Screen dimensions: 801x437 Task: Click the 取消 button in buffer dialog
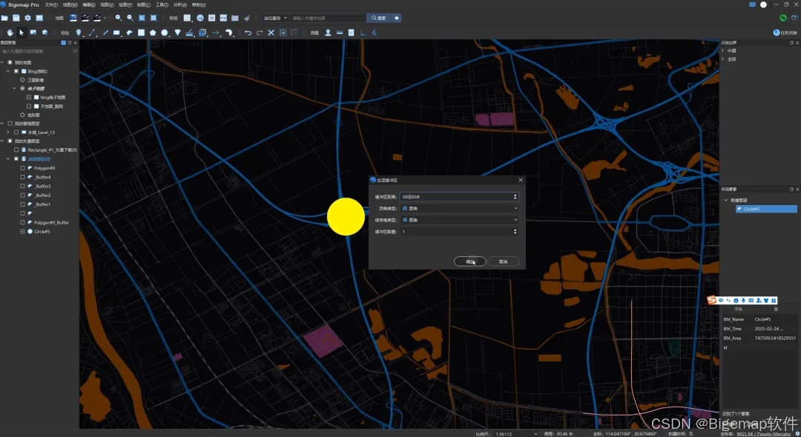(503, 261)
